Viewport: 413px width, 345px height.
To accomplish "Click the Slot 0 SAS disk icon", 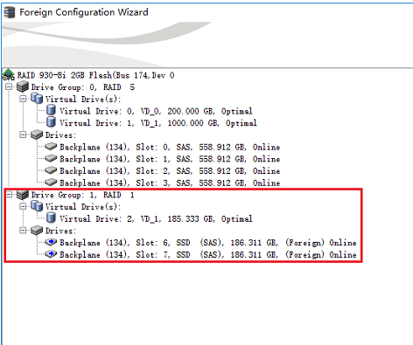I will point(51,147).
